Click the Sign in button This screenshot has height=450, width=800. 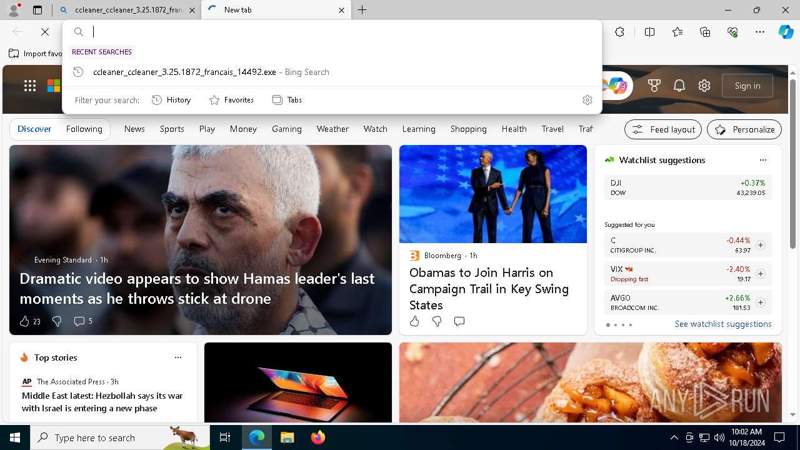pyautogui.click(x=747, y=86)
